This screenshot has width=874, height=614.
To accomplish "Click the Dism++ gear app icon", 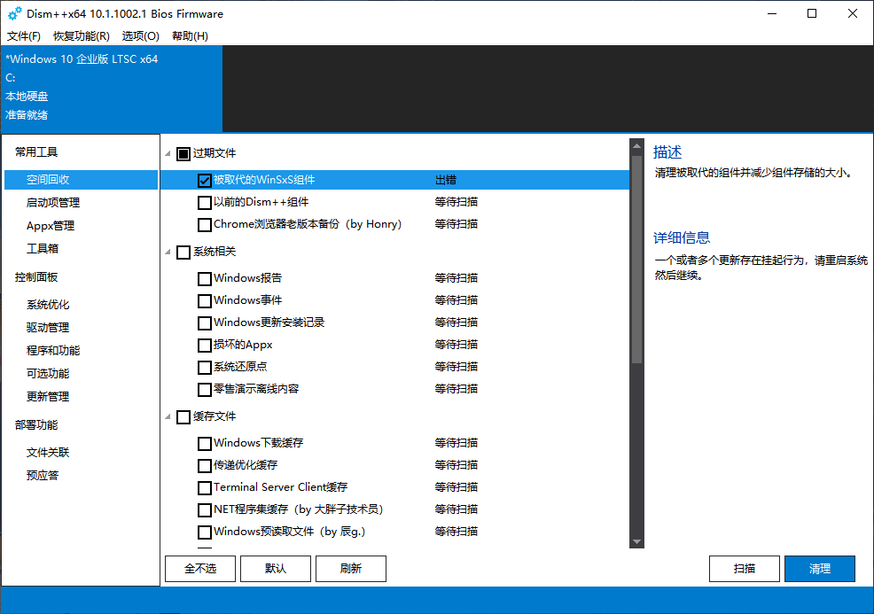I will coord(14,13).
